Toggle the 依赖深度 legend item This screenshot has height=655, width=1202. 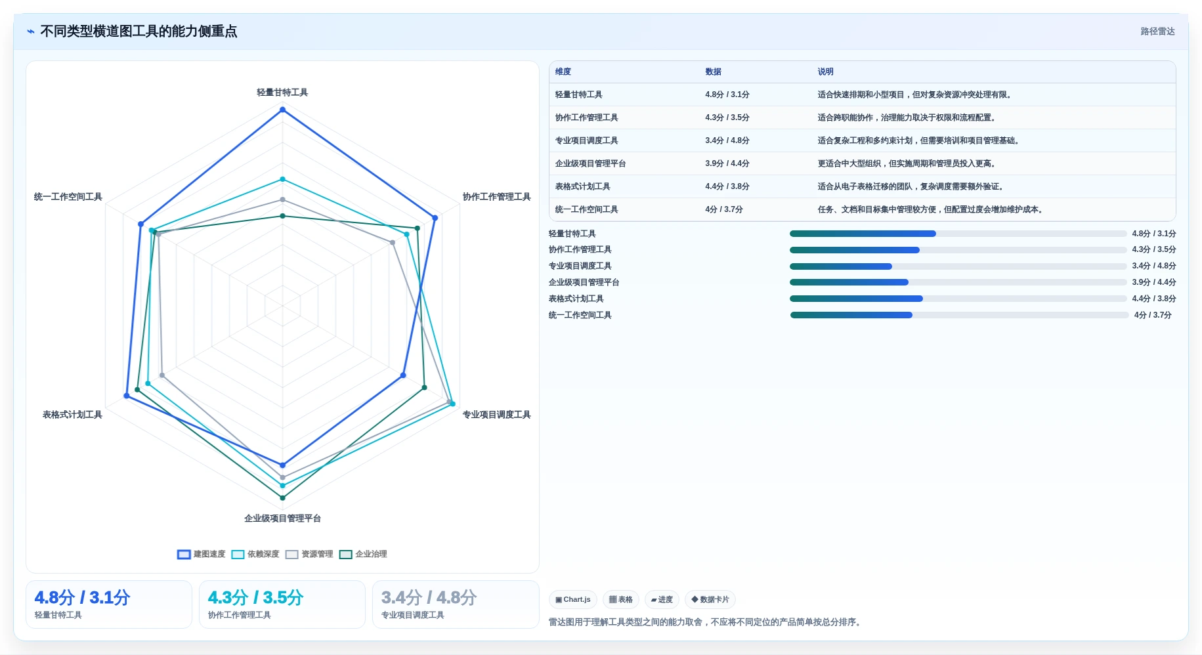click(x=255, y=554)
